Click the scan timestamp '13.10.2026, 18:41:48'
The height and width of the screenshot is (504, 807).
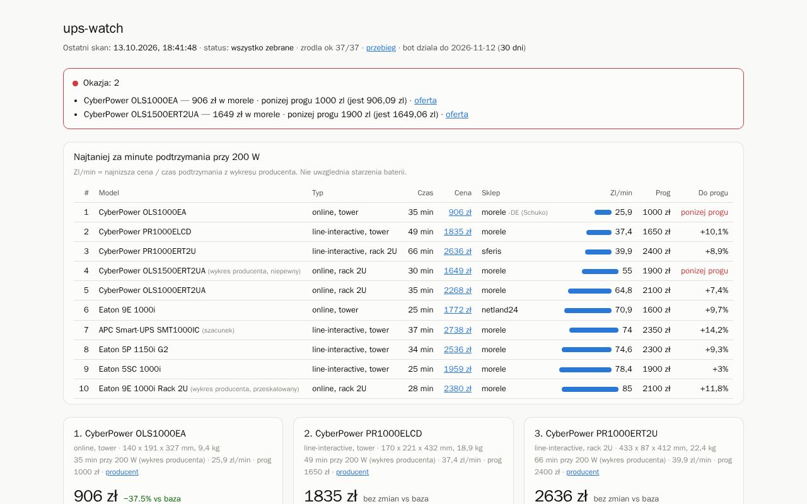pos(155,48)
